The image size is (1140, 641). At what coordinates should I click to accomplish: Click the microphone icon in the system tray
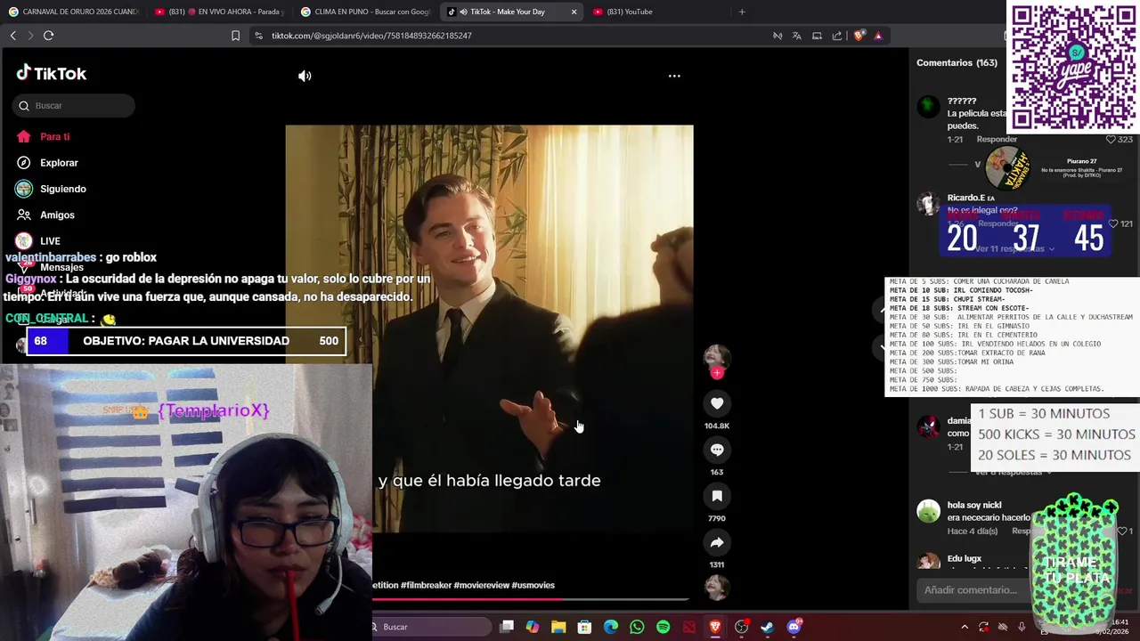pos(1022,627)
